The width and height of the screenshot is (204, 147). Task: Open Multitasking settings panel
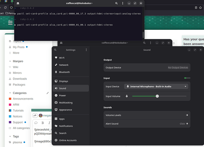[x=71, y=103]
